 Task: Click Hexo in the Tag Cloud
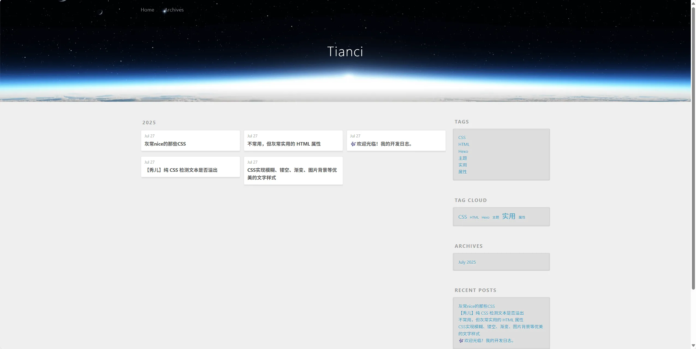tap(485, 218)
